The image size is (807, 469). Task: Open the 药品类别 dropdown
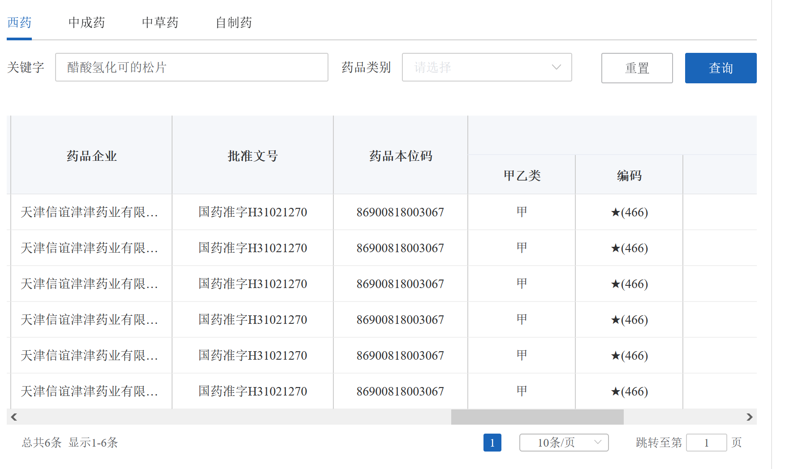487,67
